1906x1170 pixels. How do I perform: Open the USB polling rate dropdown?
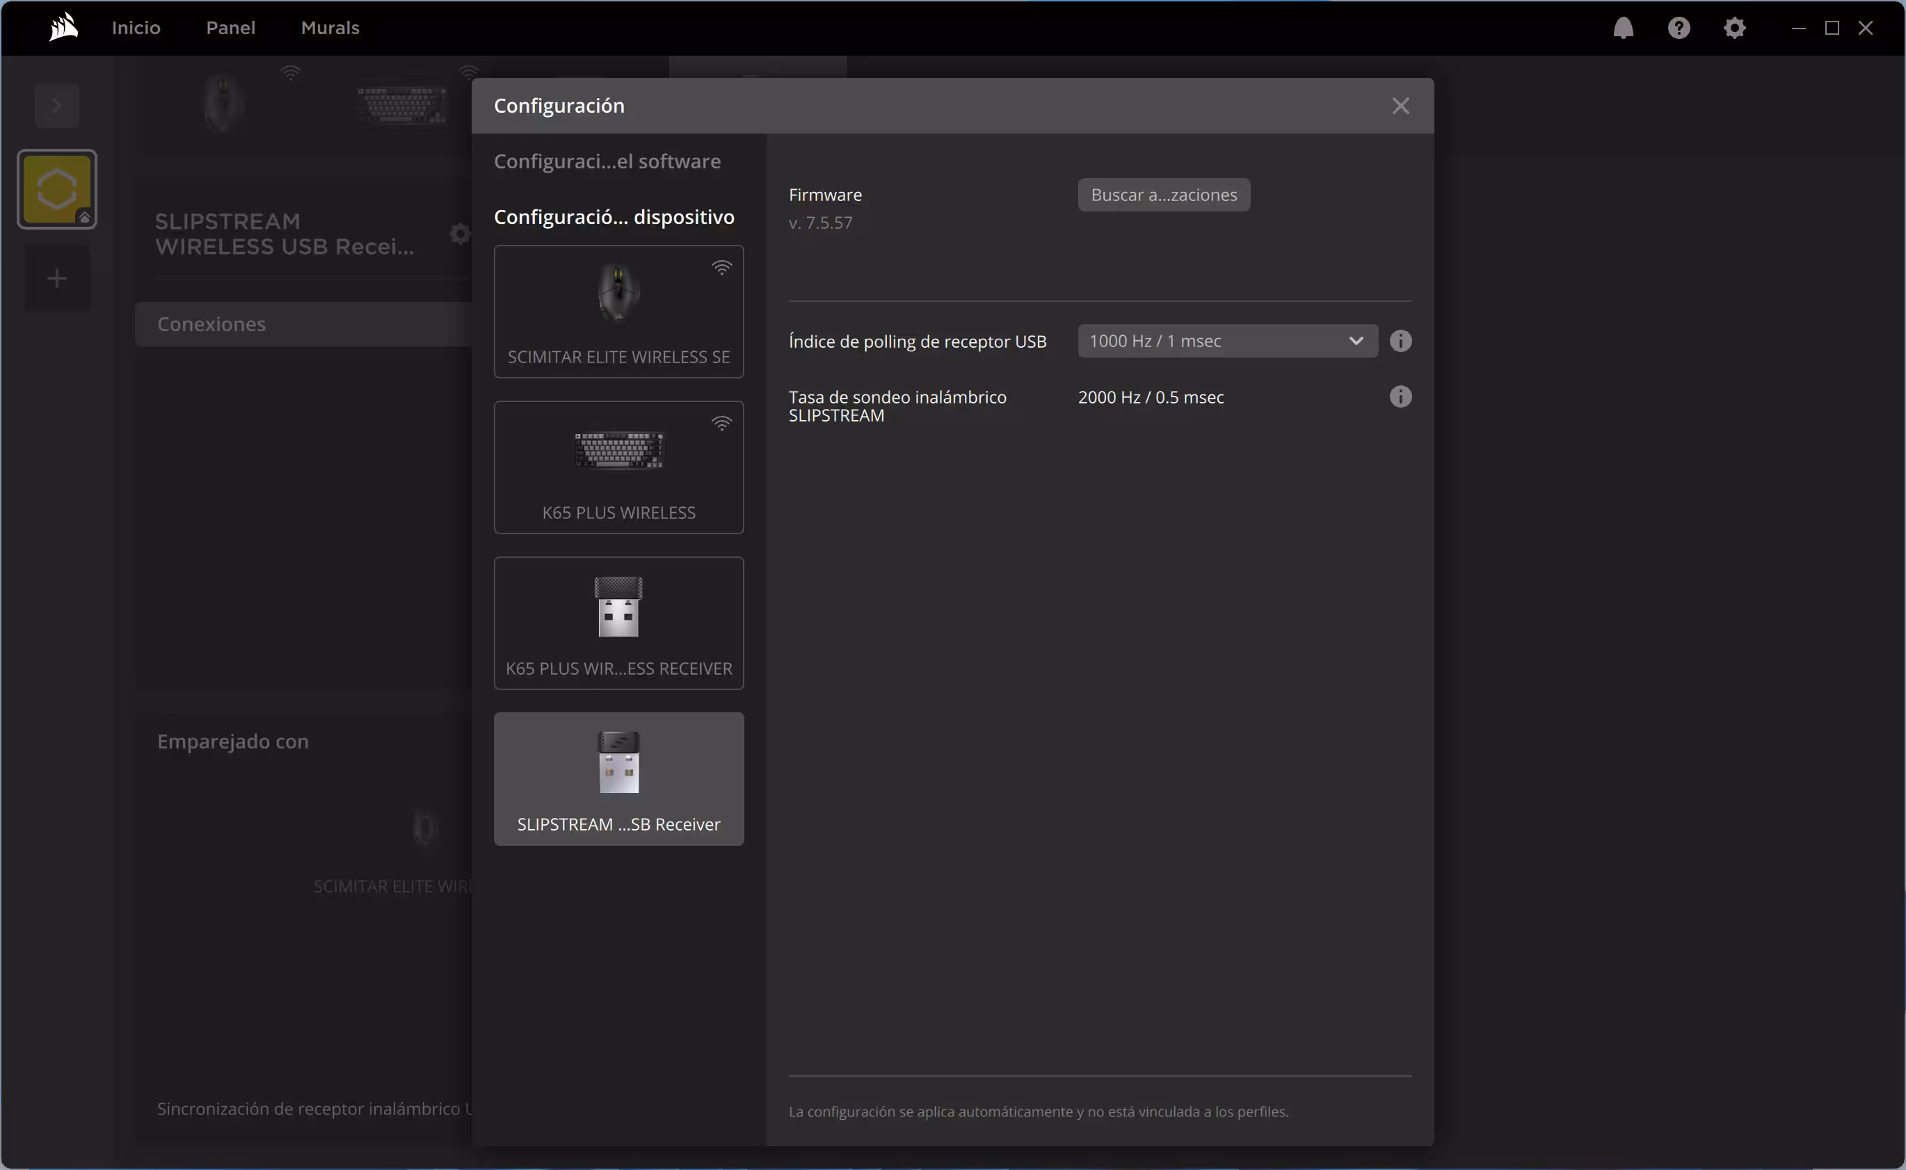coord(1227,342)
